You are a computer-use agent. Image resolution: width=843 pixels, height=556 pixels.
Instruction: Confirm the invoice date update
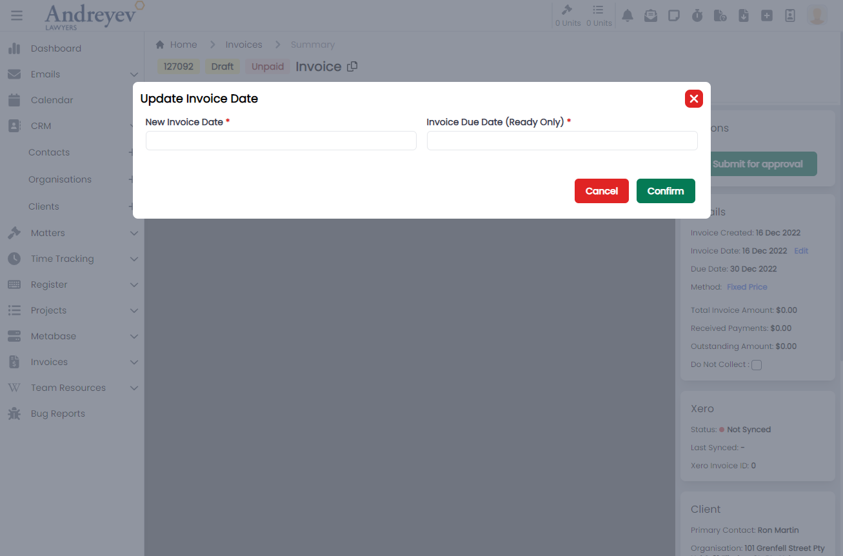tap(665, 191)
